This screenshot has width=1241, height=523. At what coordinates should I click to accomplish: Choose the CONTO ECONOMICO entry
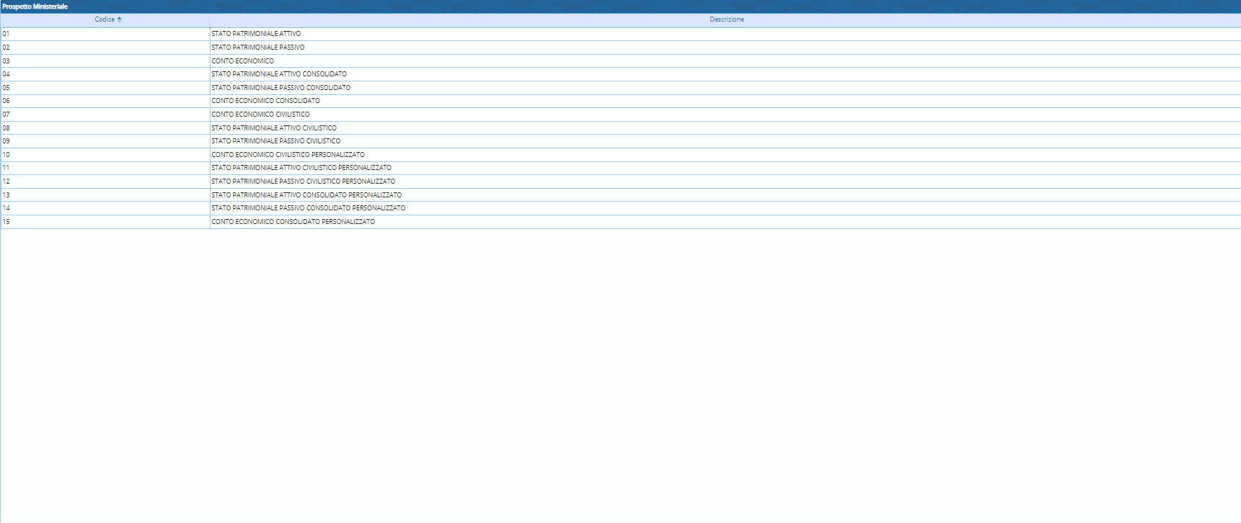pyautogui.click(x=242, y=61)
